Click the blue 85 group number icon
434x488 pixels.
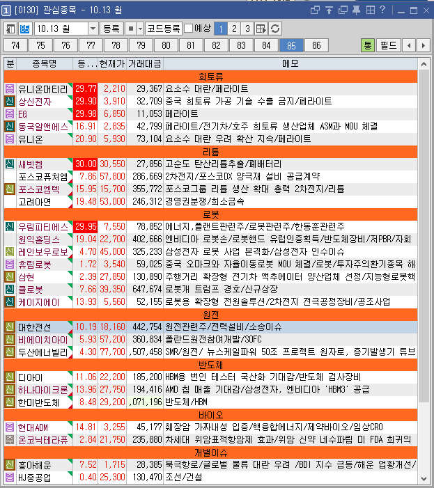[x=25, y=29]
